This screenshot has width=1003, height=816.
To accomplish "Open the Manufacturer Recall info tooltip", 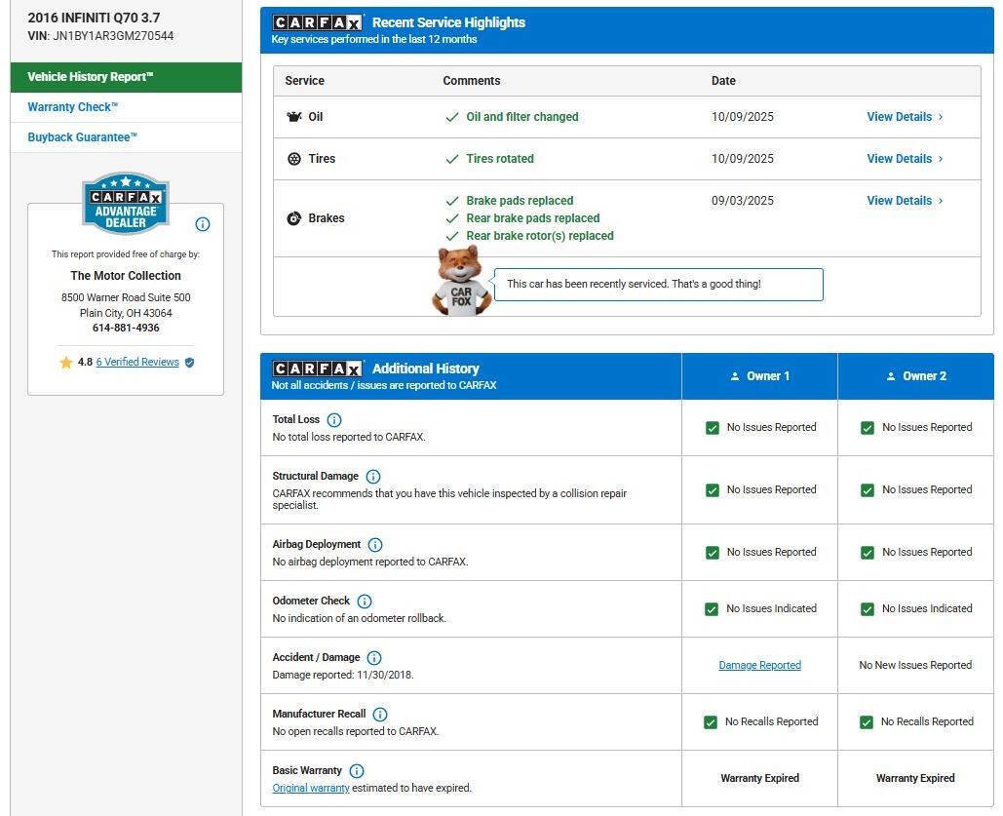I will tap(380, 715).
